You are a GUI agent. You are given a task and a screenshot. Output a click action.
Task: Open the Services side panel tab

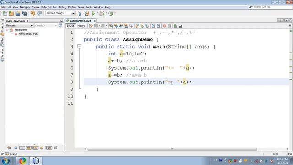coord(2,55)
